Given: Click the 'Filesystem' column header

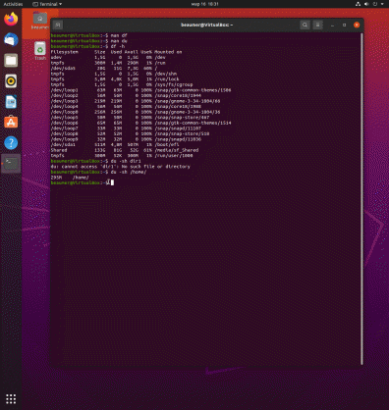Looking at the screenshot, I should (x=65, y=52).
